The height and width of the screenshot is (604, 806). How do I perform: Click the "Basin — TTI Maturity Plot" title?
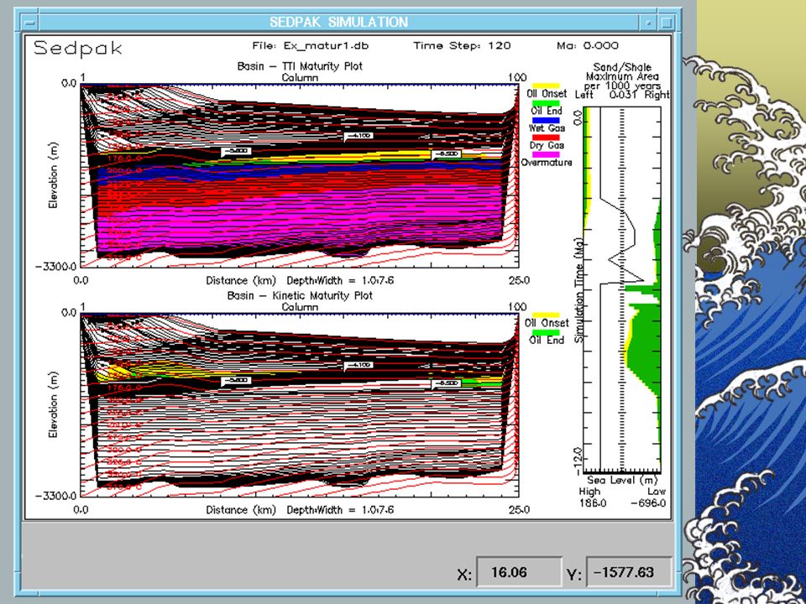(300, 67)
